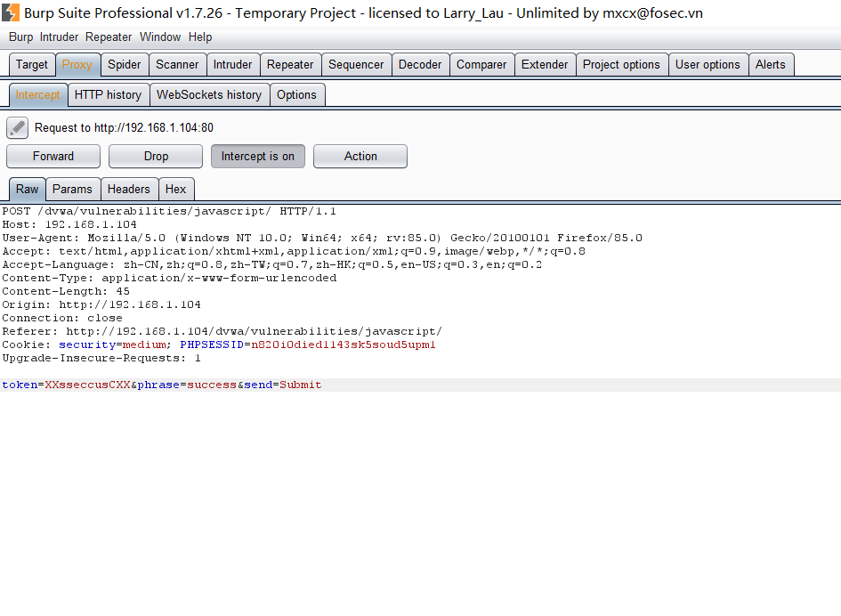841x616 pixels.
Task: Open the Scanner tab
Action: [177, 65]
